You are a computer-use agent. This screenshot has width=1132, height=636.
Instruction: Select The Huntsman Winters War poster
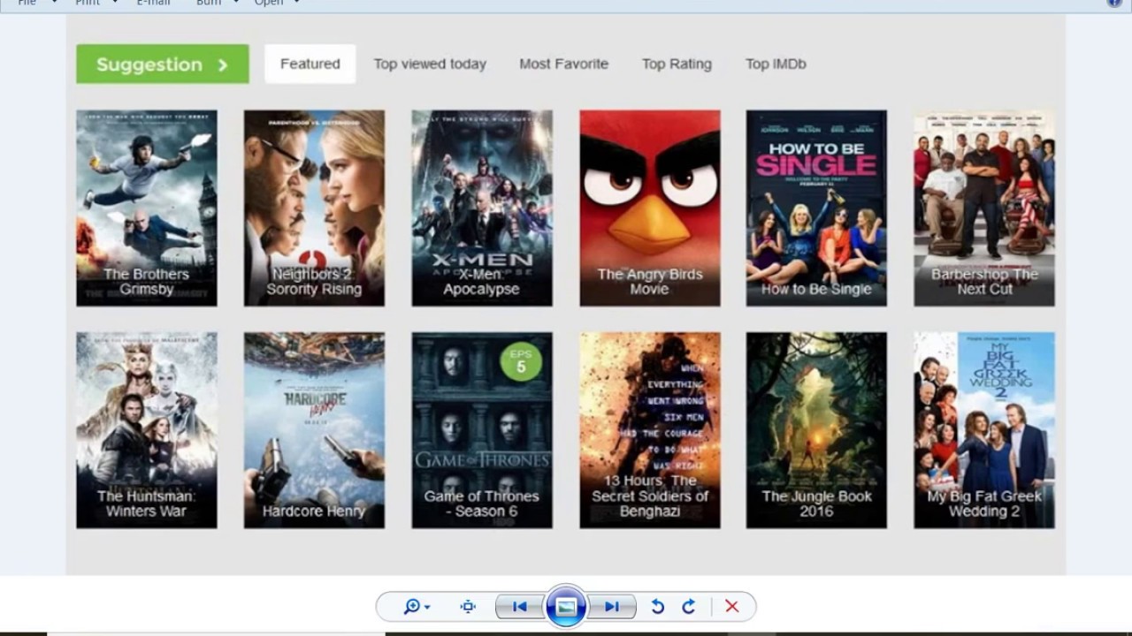tap(147, 430)
